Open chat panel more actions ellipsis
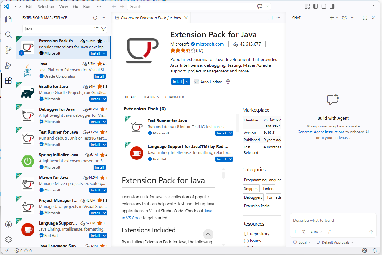The image size is (382, 255). (x=353, y=18)
